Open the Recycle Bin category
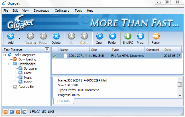The image size is (185, 117). [26, 87]
